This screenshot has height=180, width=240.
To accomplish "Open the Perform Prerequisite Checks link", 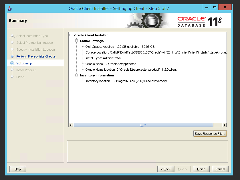I will coord(36,56).
